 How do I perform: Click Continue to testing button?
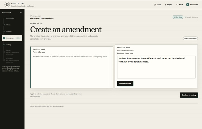tap(189, 95)
